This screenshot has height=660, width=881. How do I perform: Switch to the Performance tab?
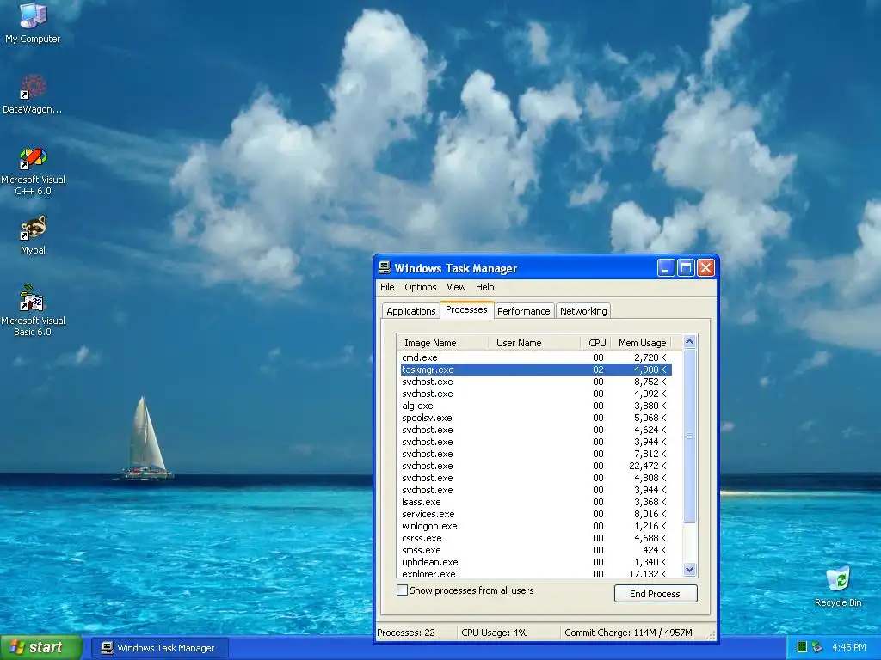pyautogui.click(x=524, y=311)
